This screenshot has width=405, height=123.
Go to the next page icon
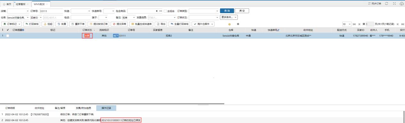(x=398, y=24)
